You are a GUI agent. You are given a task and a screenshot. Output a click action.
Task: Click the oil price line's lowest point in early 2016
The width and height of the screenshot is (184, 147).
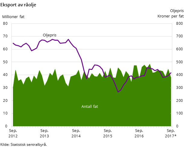118,92
